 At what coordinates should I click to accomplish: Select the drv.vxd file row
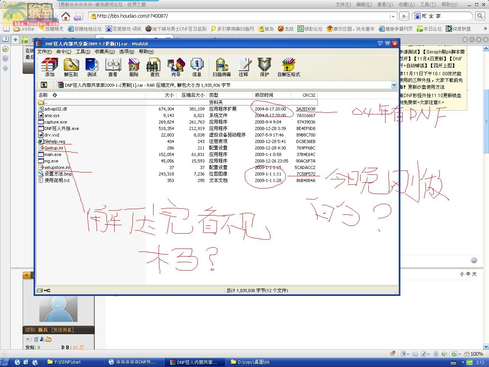[x=178, y=135]
